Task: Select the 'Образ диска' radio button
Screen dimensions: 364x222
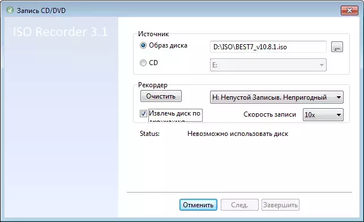Action: 143,45
